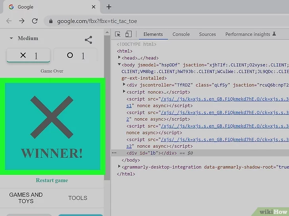
Task: Click the page vertical scrollbar thumb
Action: (107, 108)
